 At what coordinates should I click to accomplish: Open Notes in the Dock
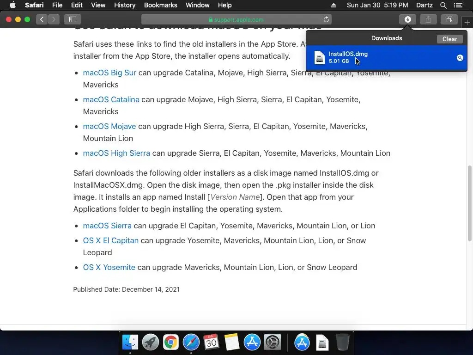pos(232,342)
